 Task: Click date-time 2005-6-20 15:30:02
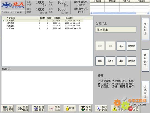[12, 12]
